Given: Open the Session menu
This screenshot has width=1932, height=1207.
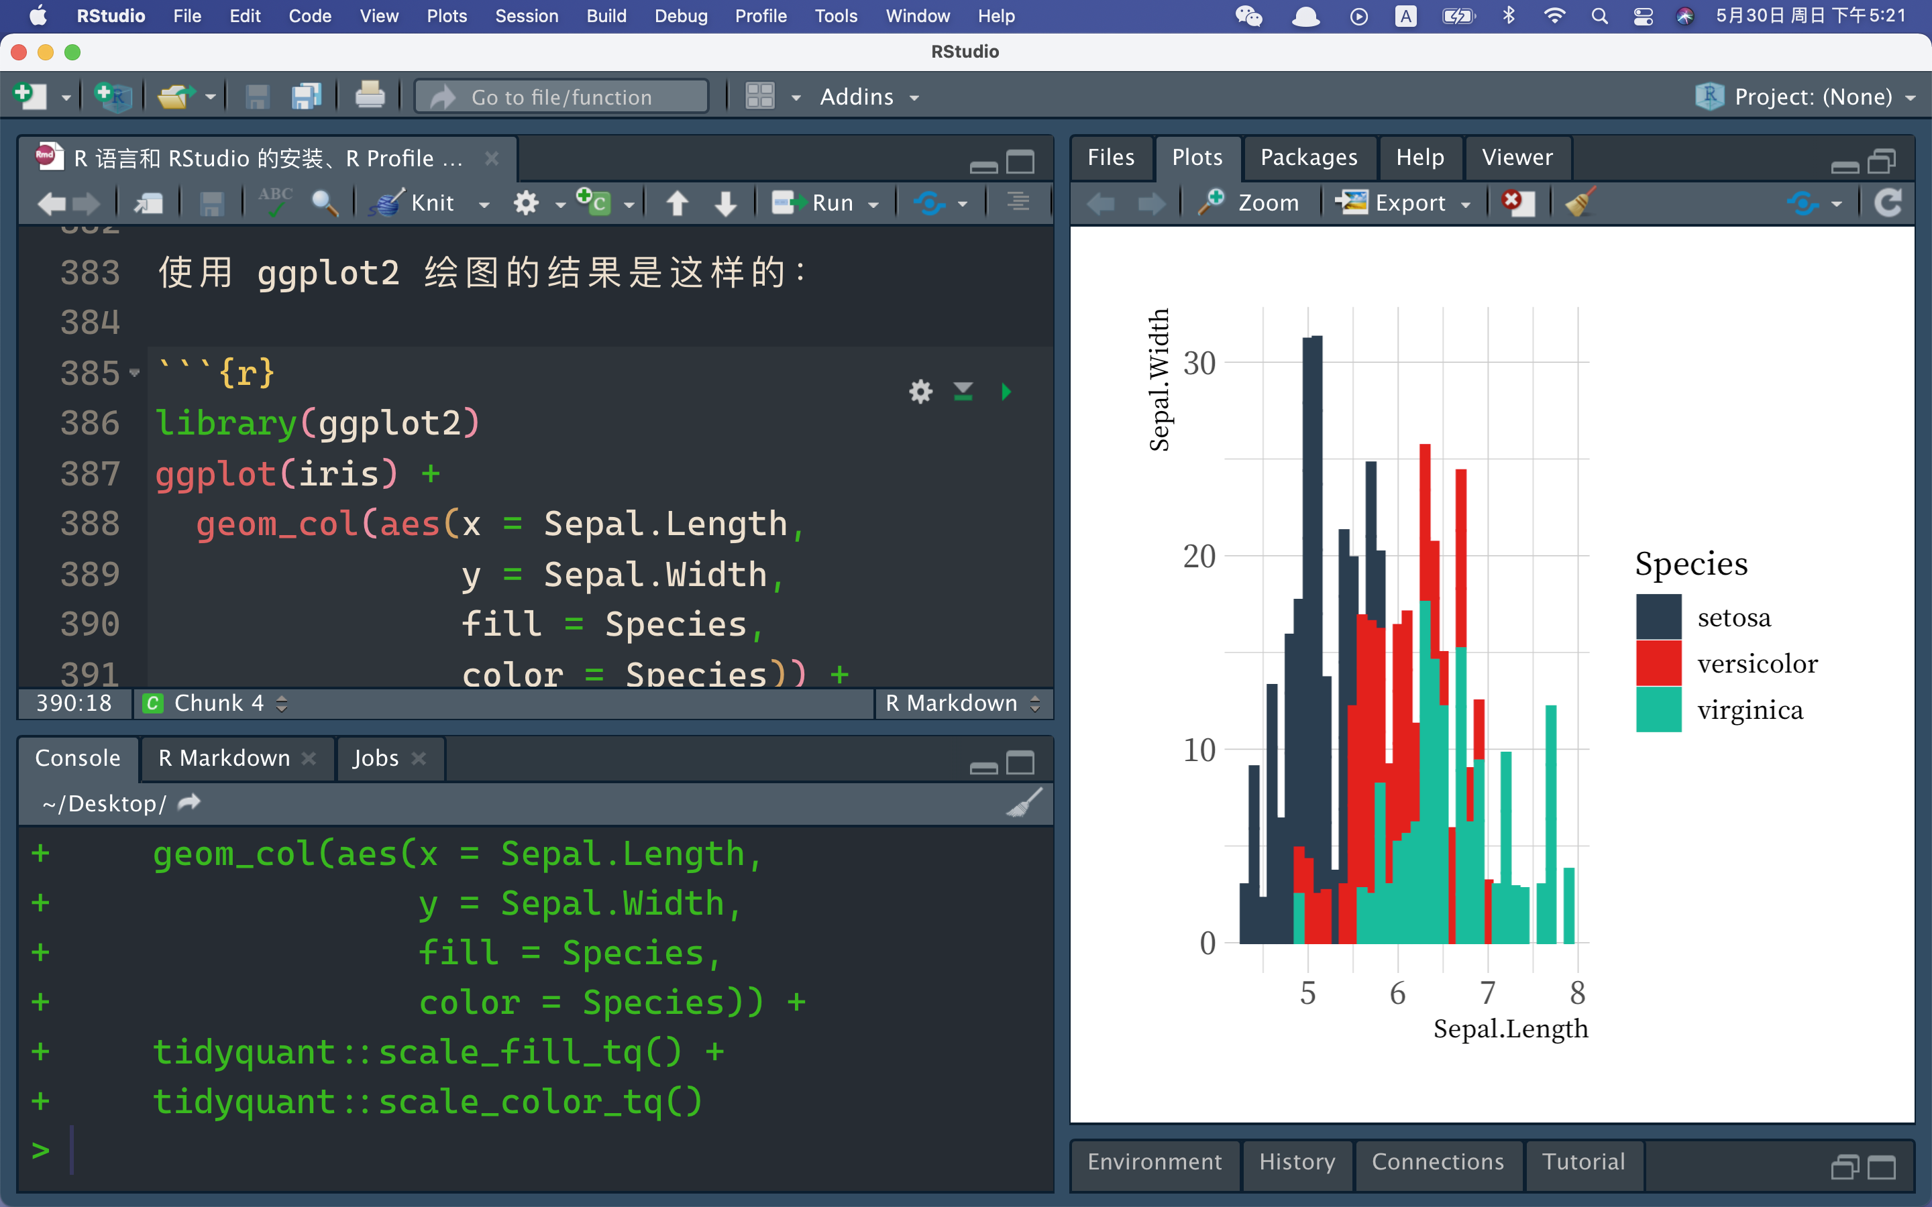Looking at the screenshot, I should 526,16.
